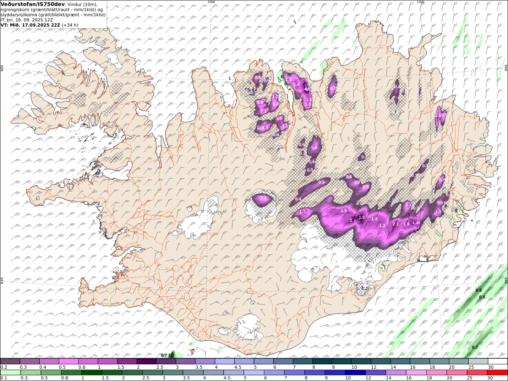Image resolution: width=508 pixels, height=381 pixels.
Task: Click label '30' in the lower legend row
Action: (491, 378)
